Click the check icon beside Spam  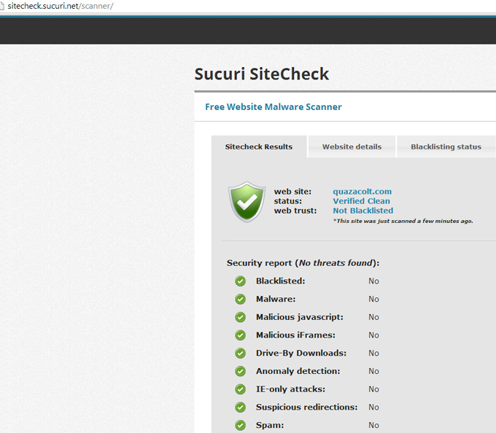click(241, 425)
